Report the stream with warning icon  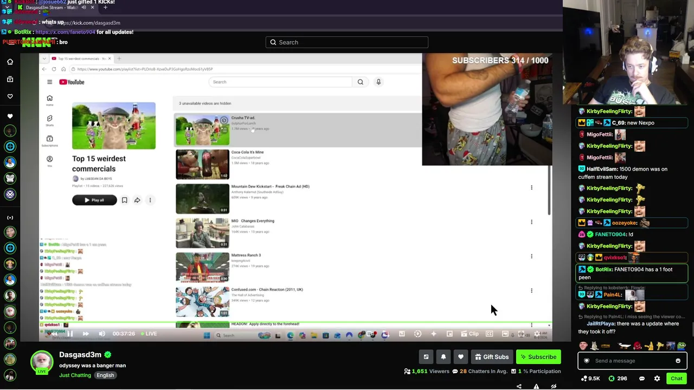click(x=536, y=386)
